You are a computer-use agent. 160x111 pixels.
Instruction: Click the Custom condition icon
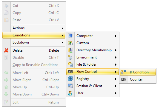click(x=70, y=43)
